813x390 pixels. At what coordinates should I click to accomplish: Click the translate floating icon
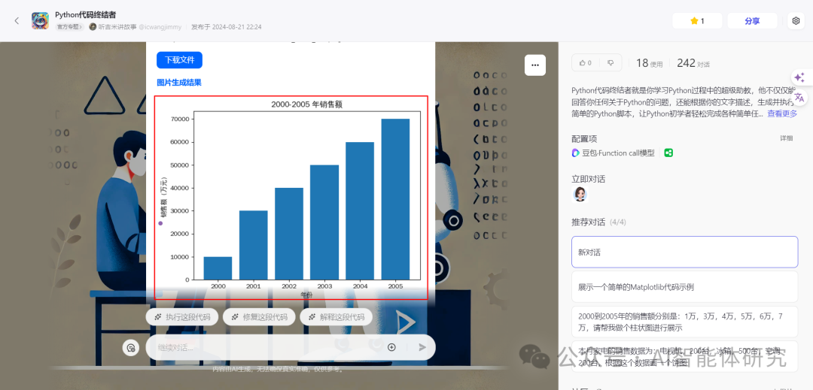pyautogui.click(x=799, y=97)
